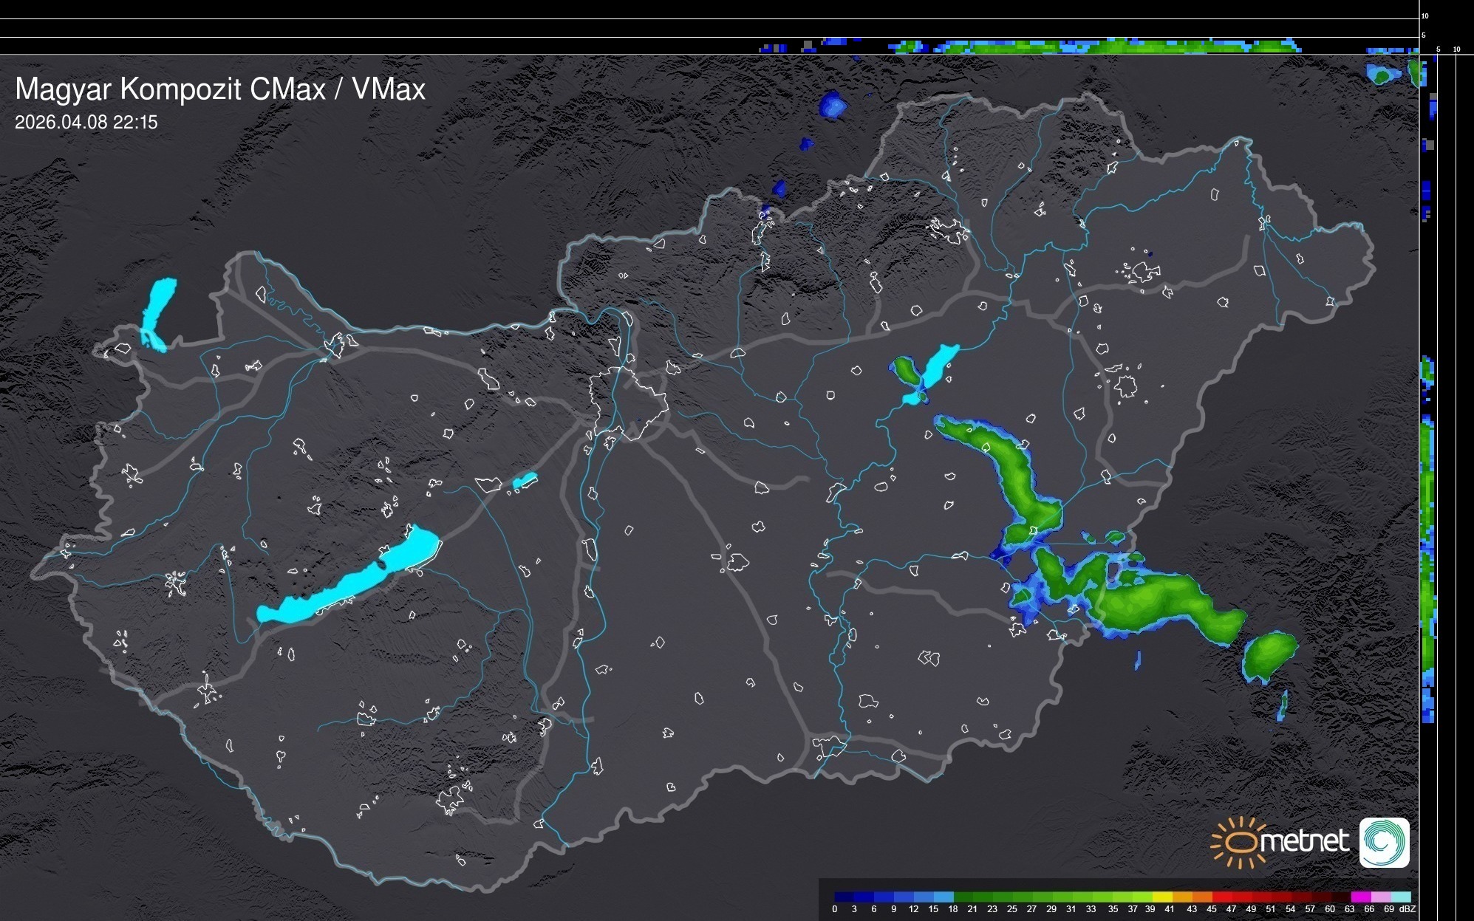
Task: Click the dBZ unit label
Action: 1408,909
